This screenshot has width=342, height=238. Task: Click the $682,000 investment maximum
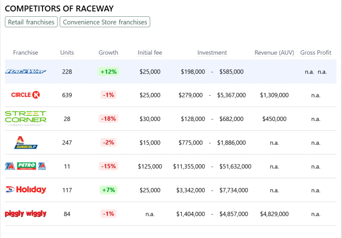click(x=231, y=119)
